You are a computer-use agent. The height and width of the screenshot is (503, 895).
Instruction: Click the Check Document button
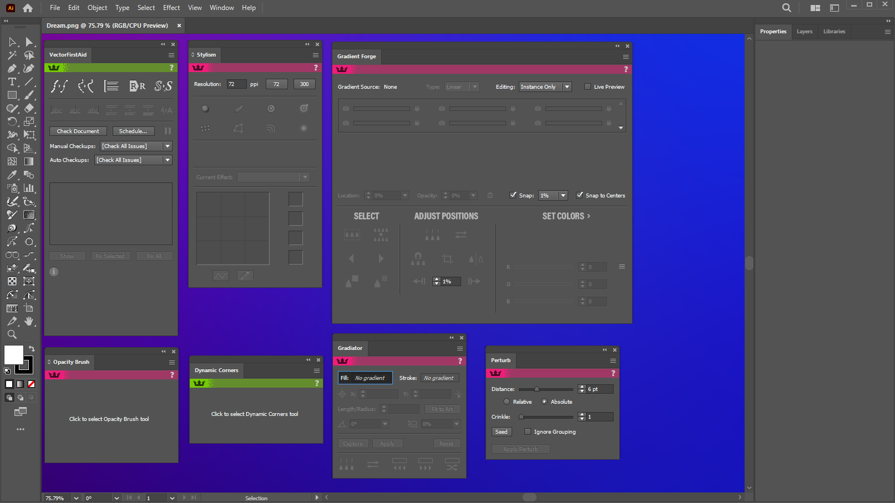pyautogui.click(x=78, y=131)
